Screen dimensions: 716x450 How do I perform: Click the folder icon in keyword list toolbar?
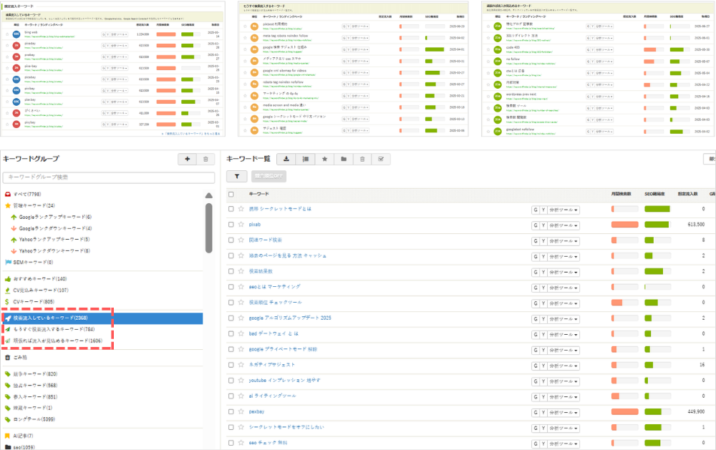(343, 159)
